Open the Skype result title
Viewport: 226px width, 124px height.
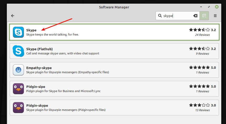click(31, 30)
